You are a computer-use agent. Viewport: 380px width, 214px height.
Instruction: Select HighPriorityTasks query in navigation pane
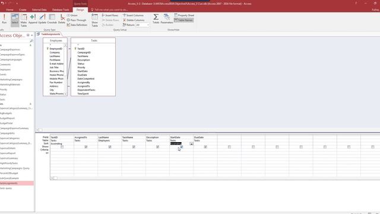point(9,163)
